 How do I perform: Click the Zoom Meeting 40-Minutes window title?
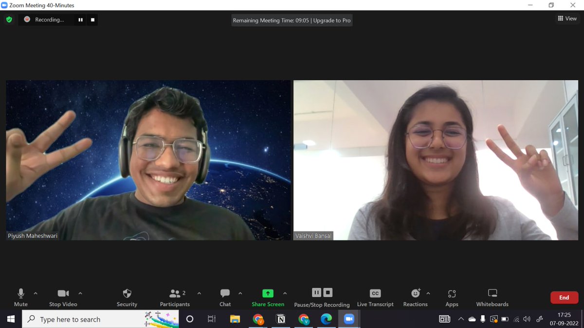point(42,5)
